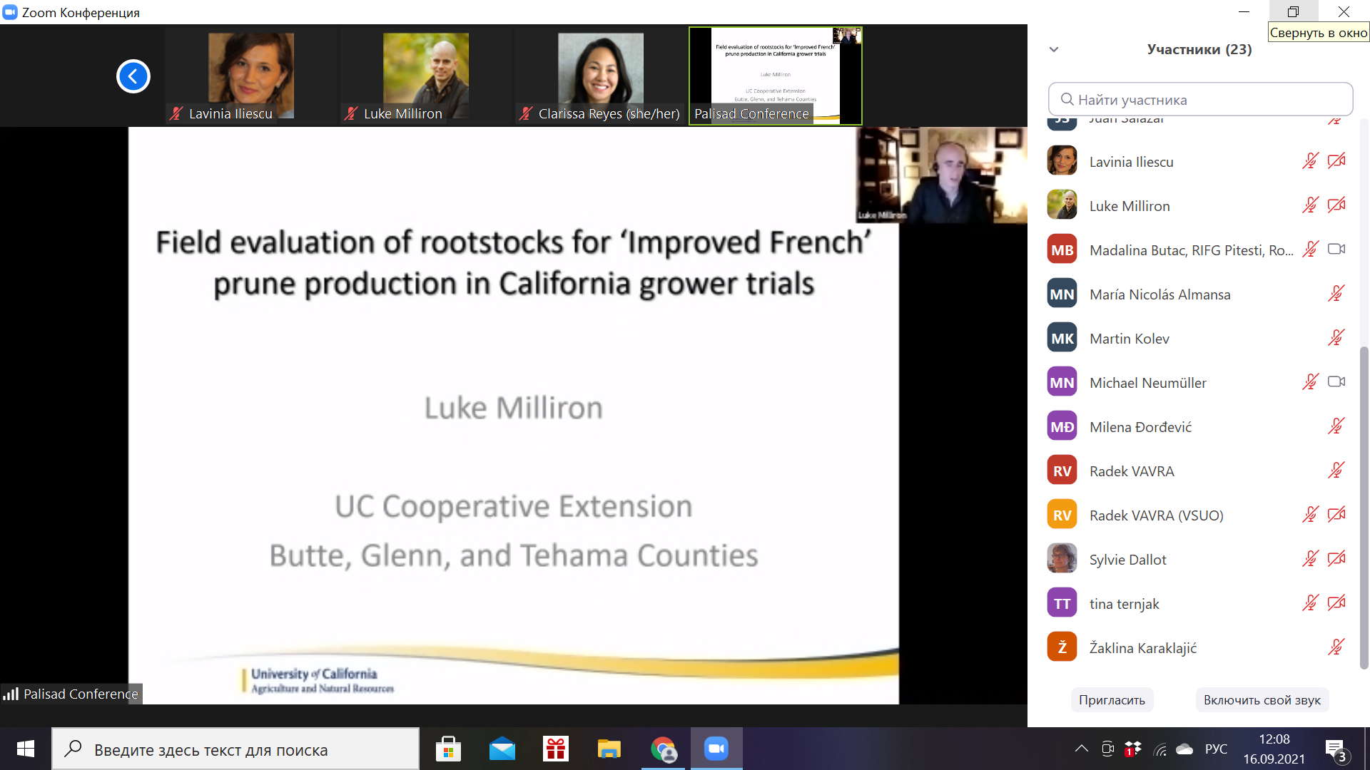Screen dimensions: 1370x770
Task: Show hidden system tray icons
Action: pos(1082,749)
